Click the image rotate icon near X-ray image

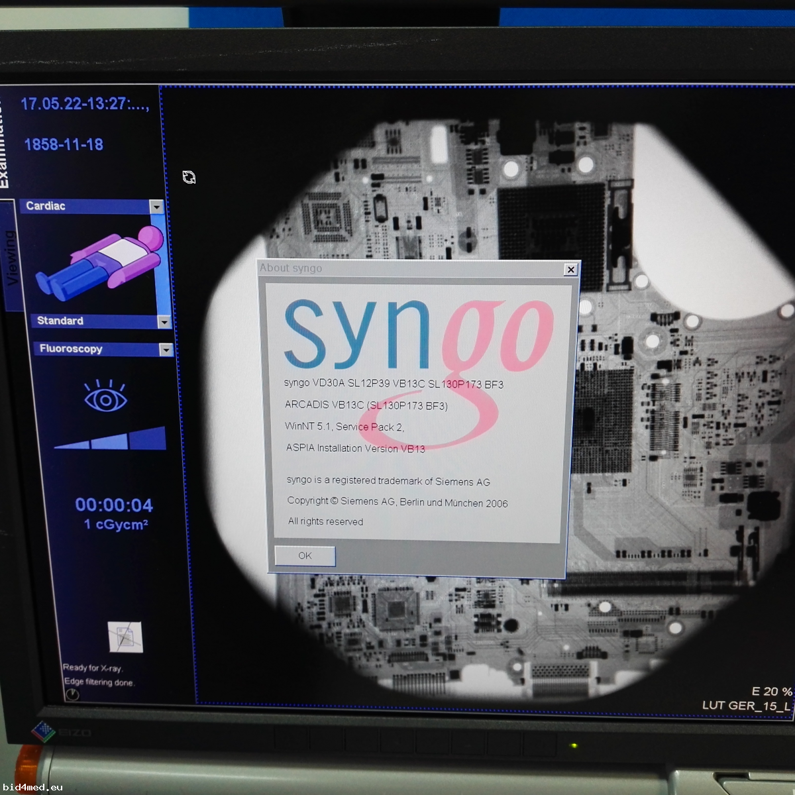coord(189,177)
